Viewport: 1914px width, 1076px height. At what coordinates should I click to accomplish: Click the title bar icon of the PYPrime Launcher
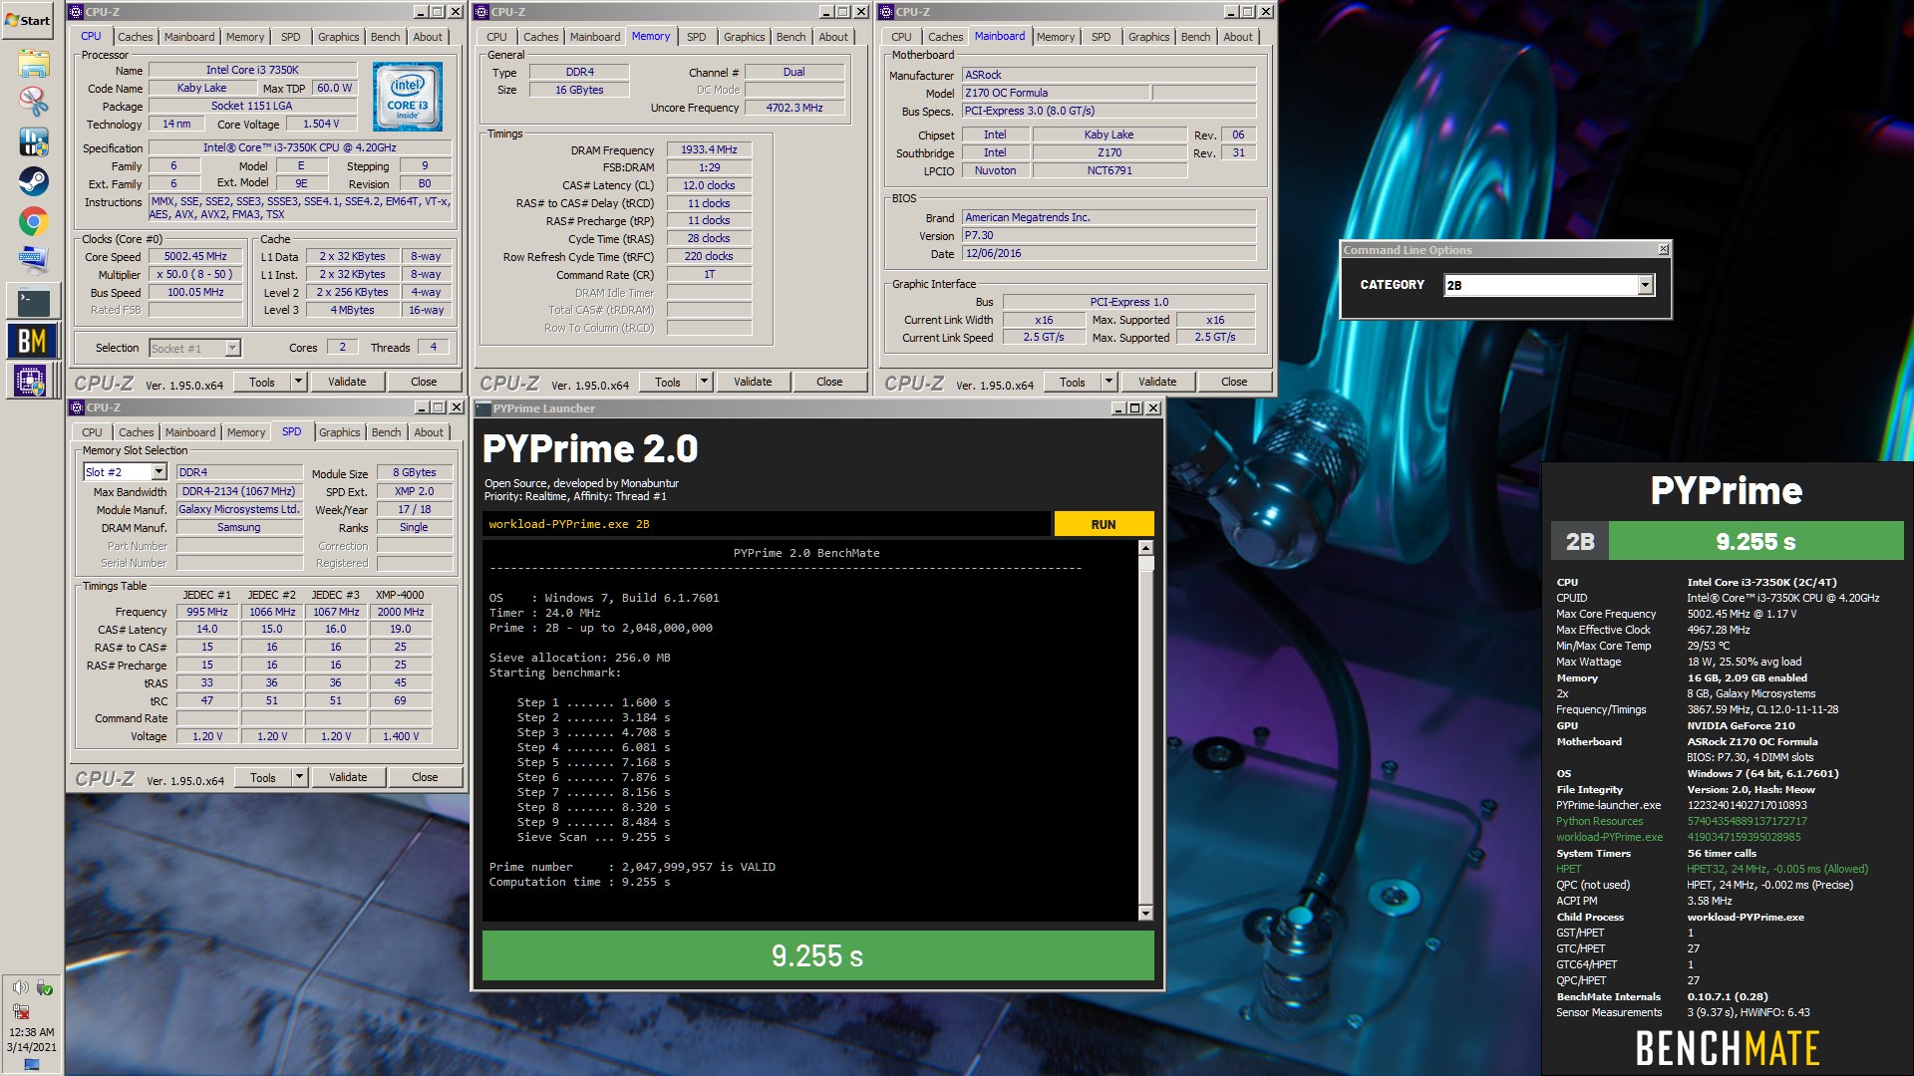point(483,408)
